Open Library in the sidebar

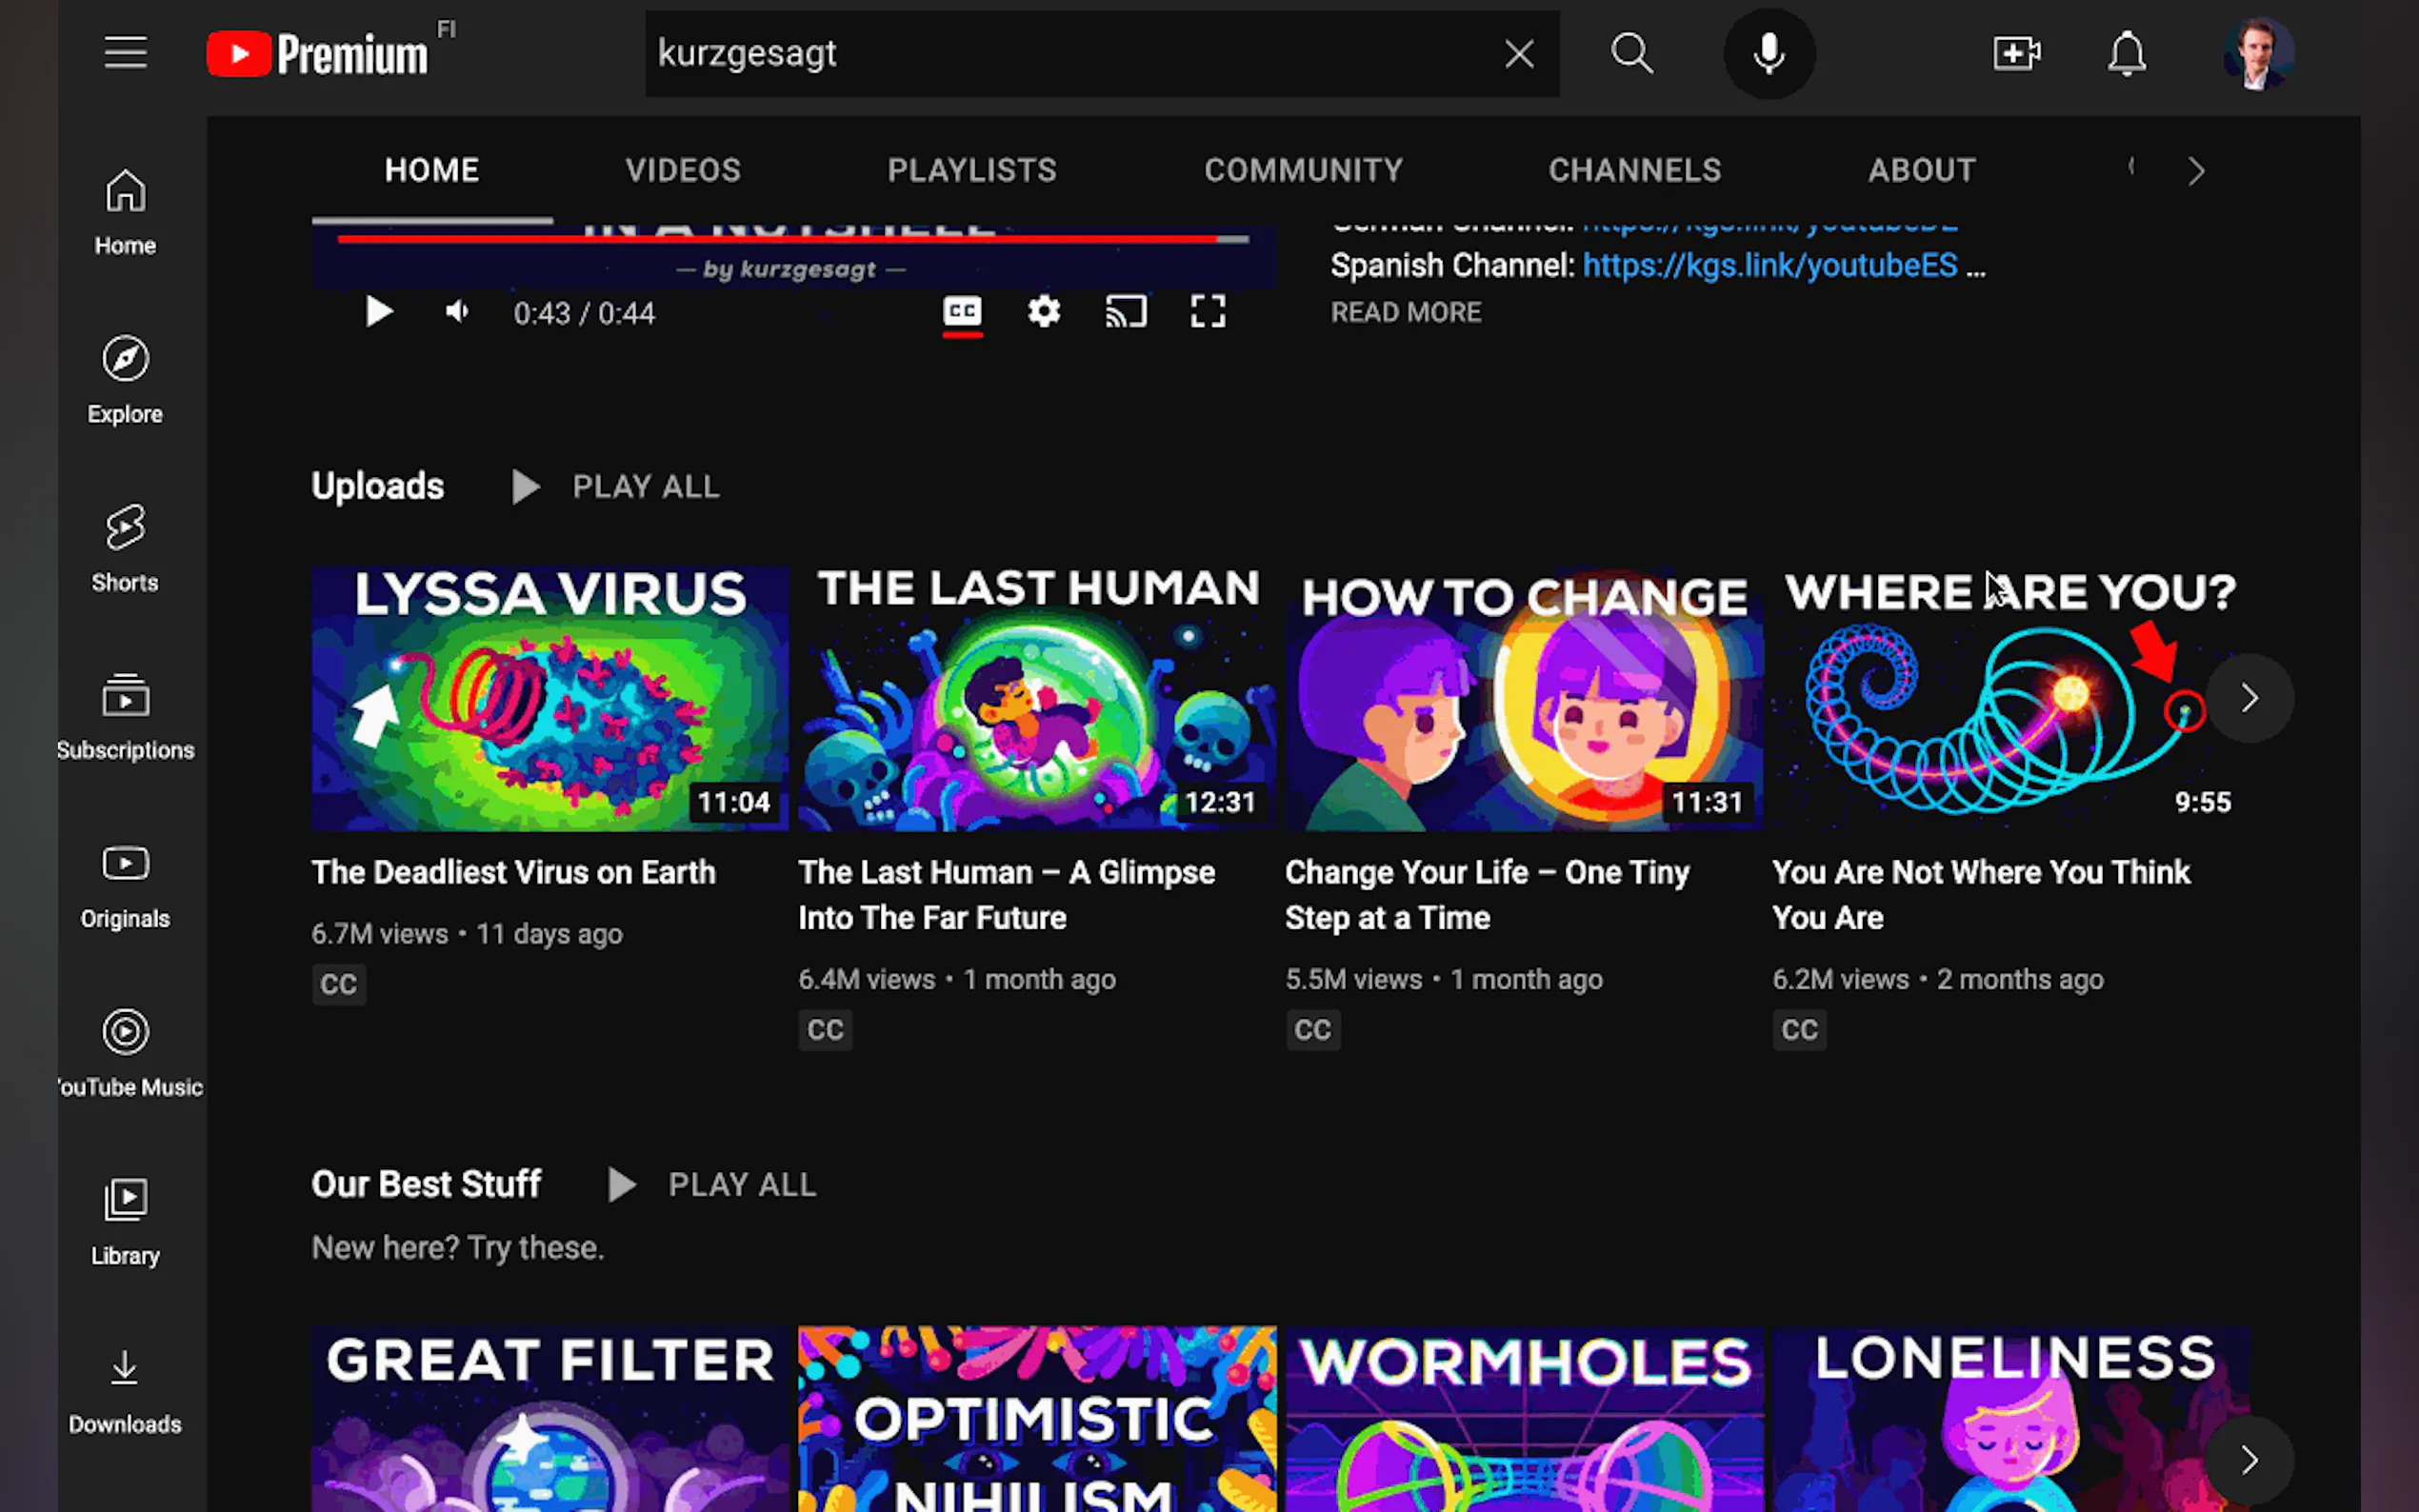(x=125, y=1222)
